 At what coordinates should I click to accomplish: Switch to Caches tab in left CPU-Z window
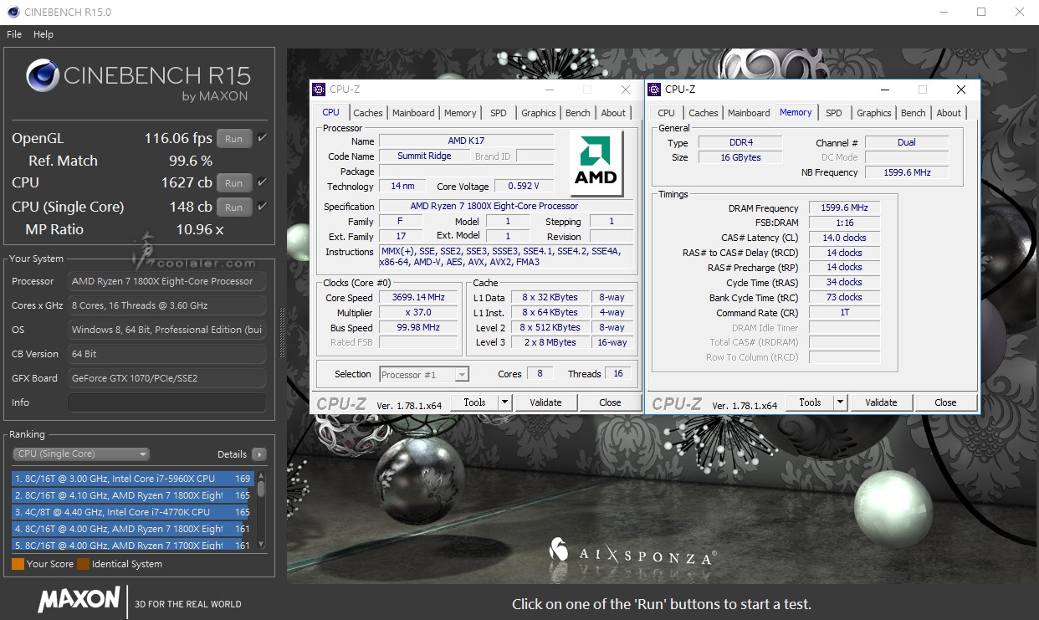coord(367,113)
